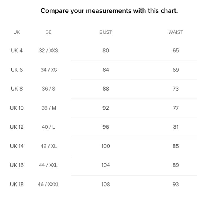
Task: Select the 32 / XXS size cell
Action: [48, 51]
